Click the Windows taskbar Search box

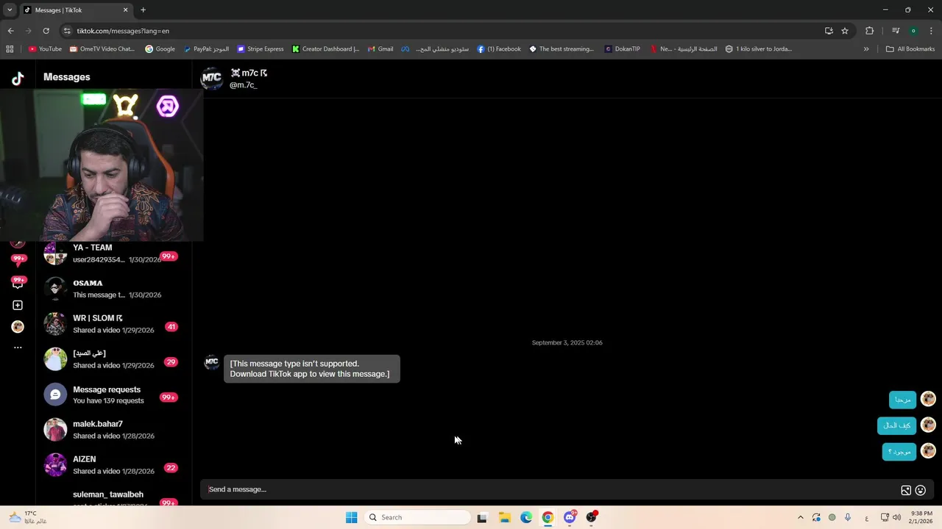click(x=418, y=517)
